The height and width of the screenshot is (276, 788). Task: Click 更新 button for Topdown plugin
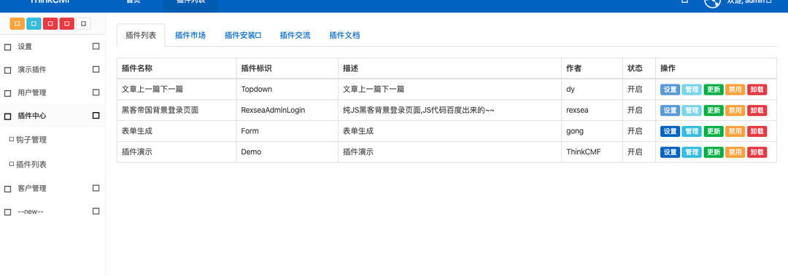click(x=714, y=90)
